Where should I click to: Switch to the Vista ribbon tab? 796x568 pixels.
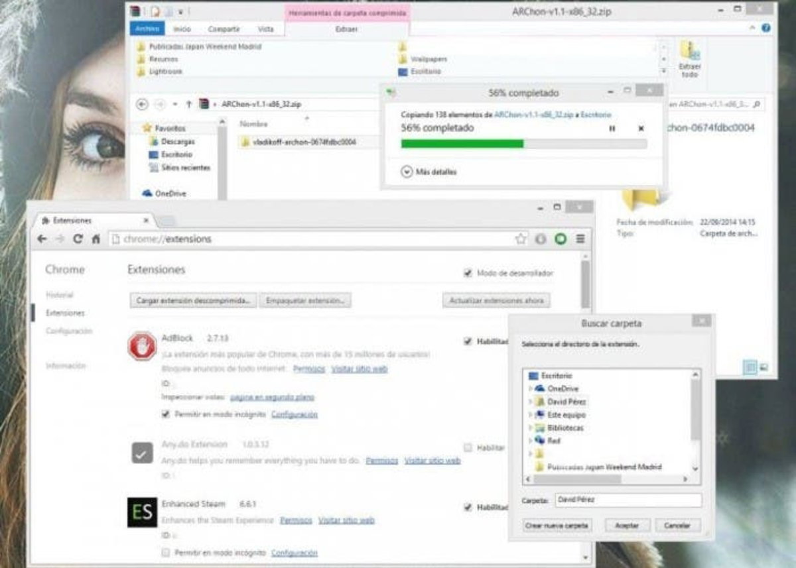click(x=265, y=29)
